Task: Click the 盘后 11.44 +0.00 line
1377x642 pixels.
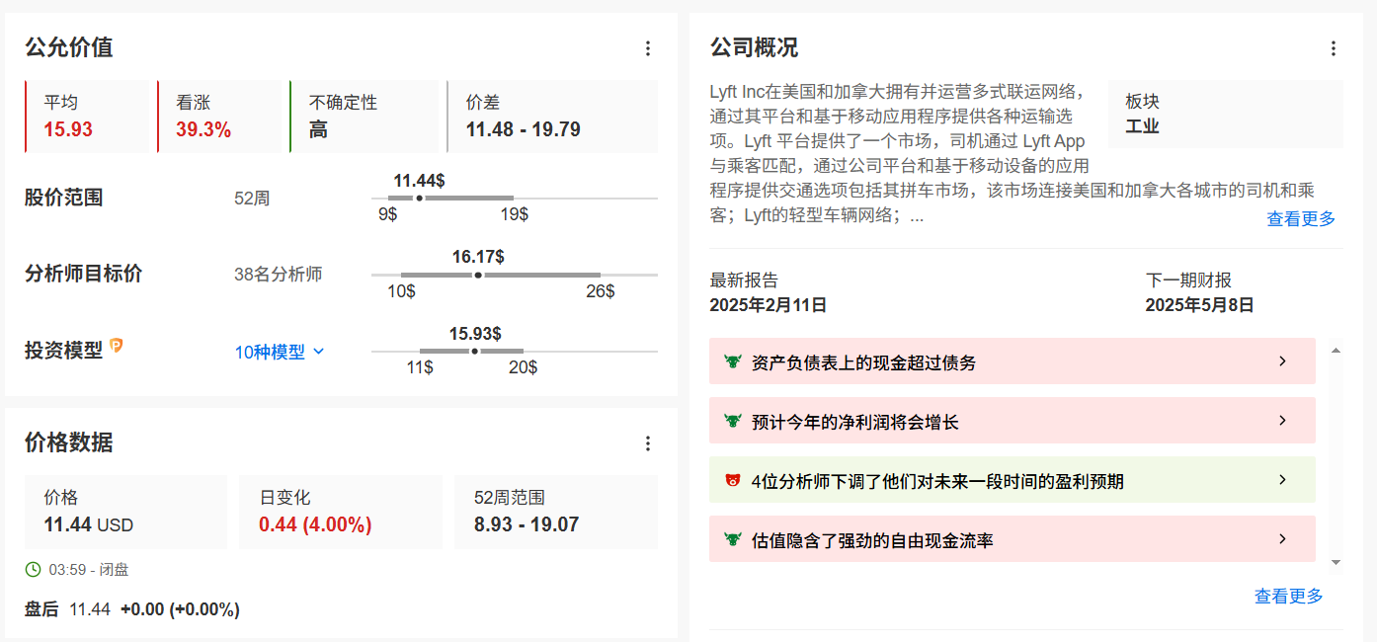Action: click(x=132, y=609)
